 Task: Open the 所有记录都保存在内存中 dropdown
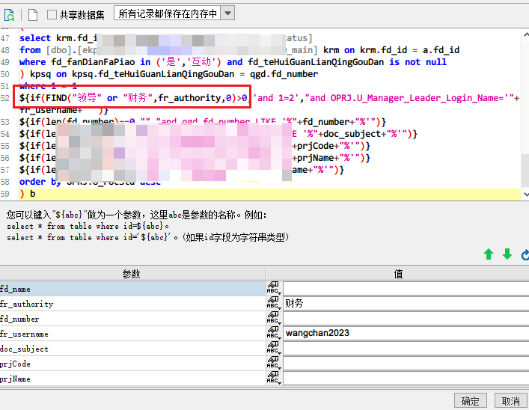227,13
